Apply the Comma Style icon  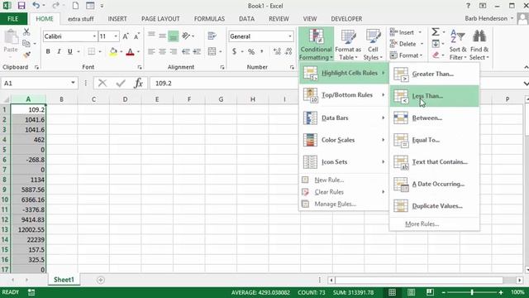(x=262, y=51)
